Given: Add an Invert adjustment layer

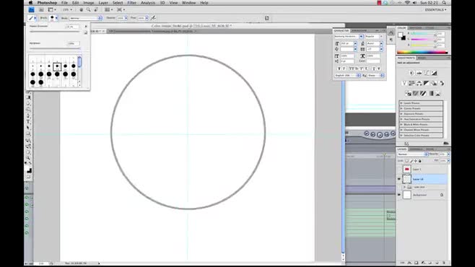Looking at the screenshot, I should (x=408, y=94).
